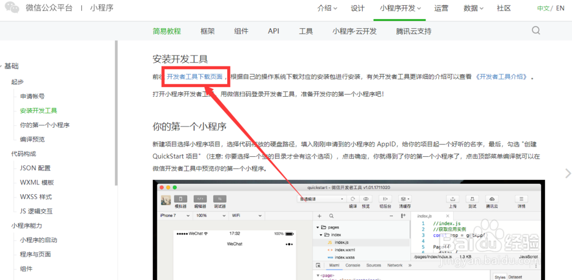Open 你的第一个小程序 in the sidebar
Image resolution: width=572 pixels, height=280 pixels.
coord(45,125)
